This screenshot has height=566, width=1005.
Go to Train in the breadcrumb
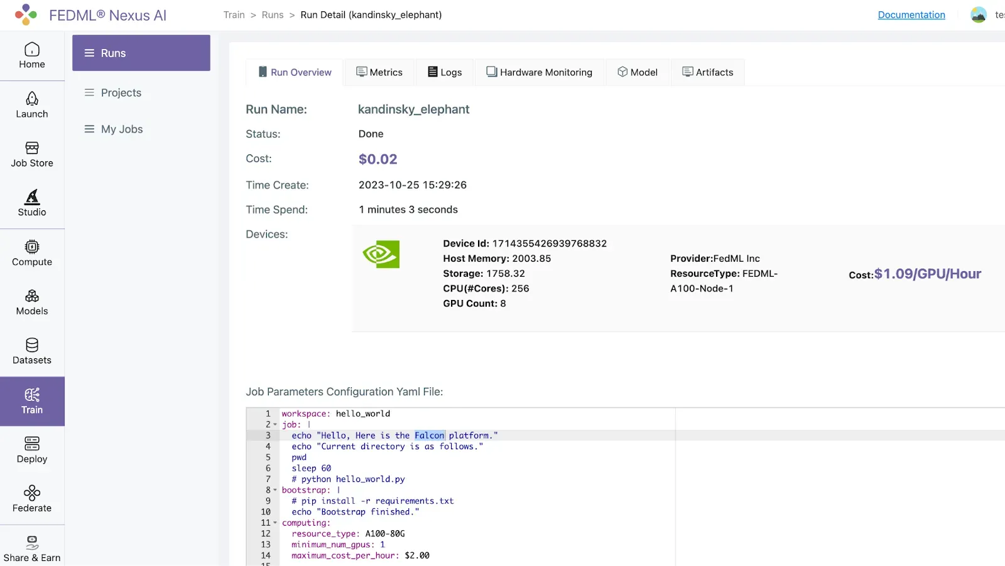pos(234,15)
